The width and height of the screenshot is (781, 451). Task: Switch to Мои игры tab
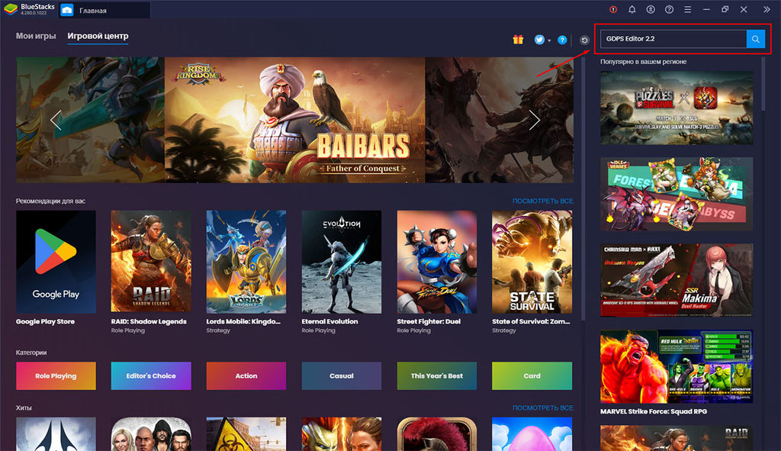[35, 36]
